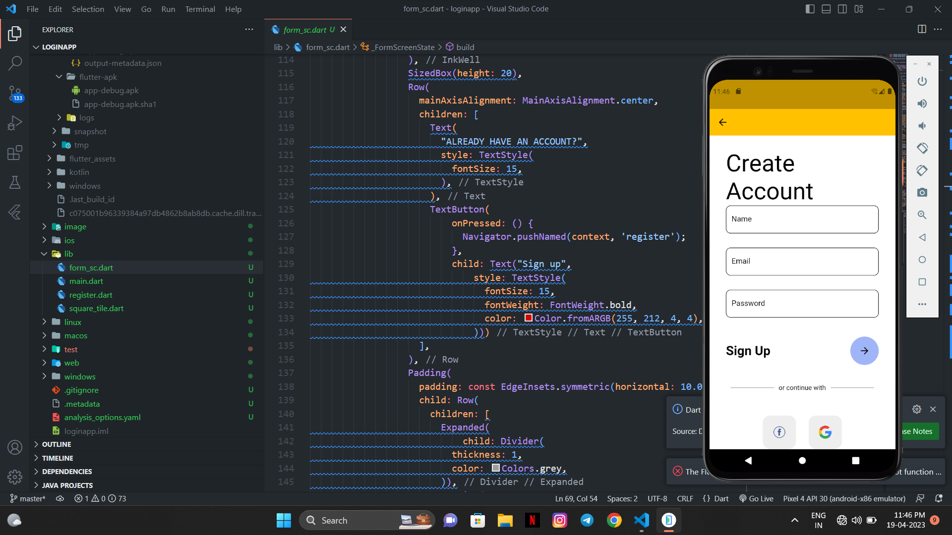Click the Password input field in emulator
Screen dimensions: 952x535
coord(802,304)
